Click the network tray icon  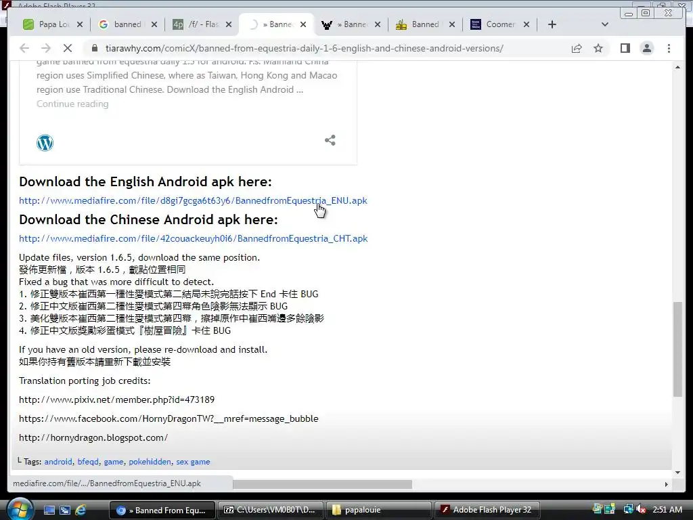pos(628,509)
